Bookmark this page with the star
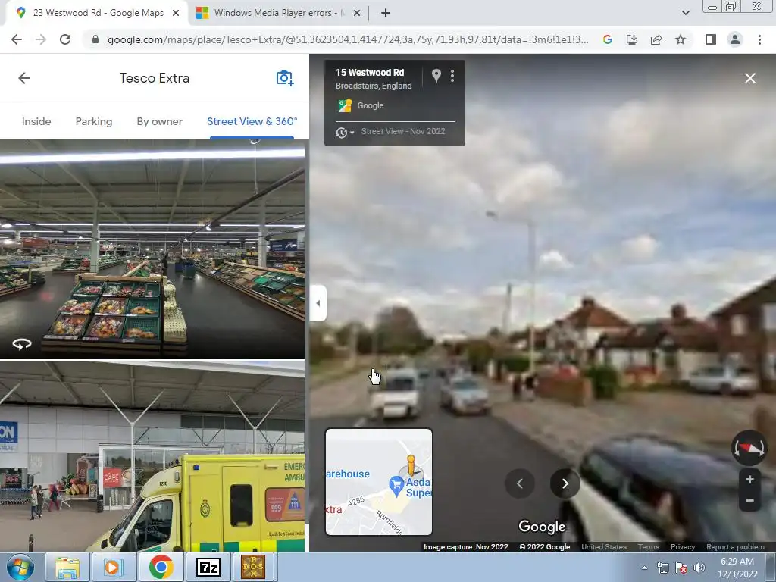 click(681, 39)
